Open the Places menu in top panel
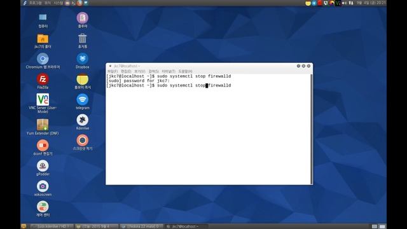407x229 pixels. [48, 3]
